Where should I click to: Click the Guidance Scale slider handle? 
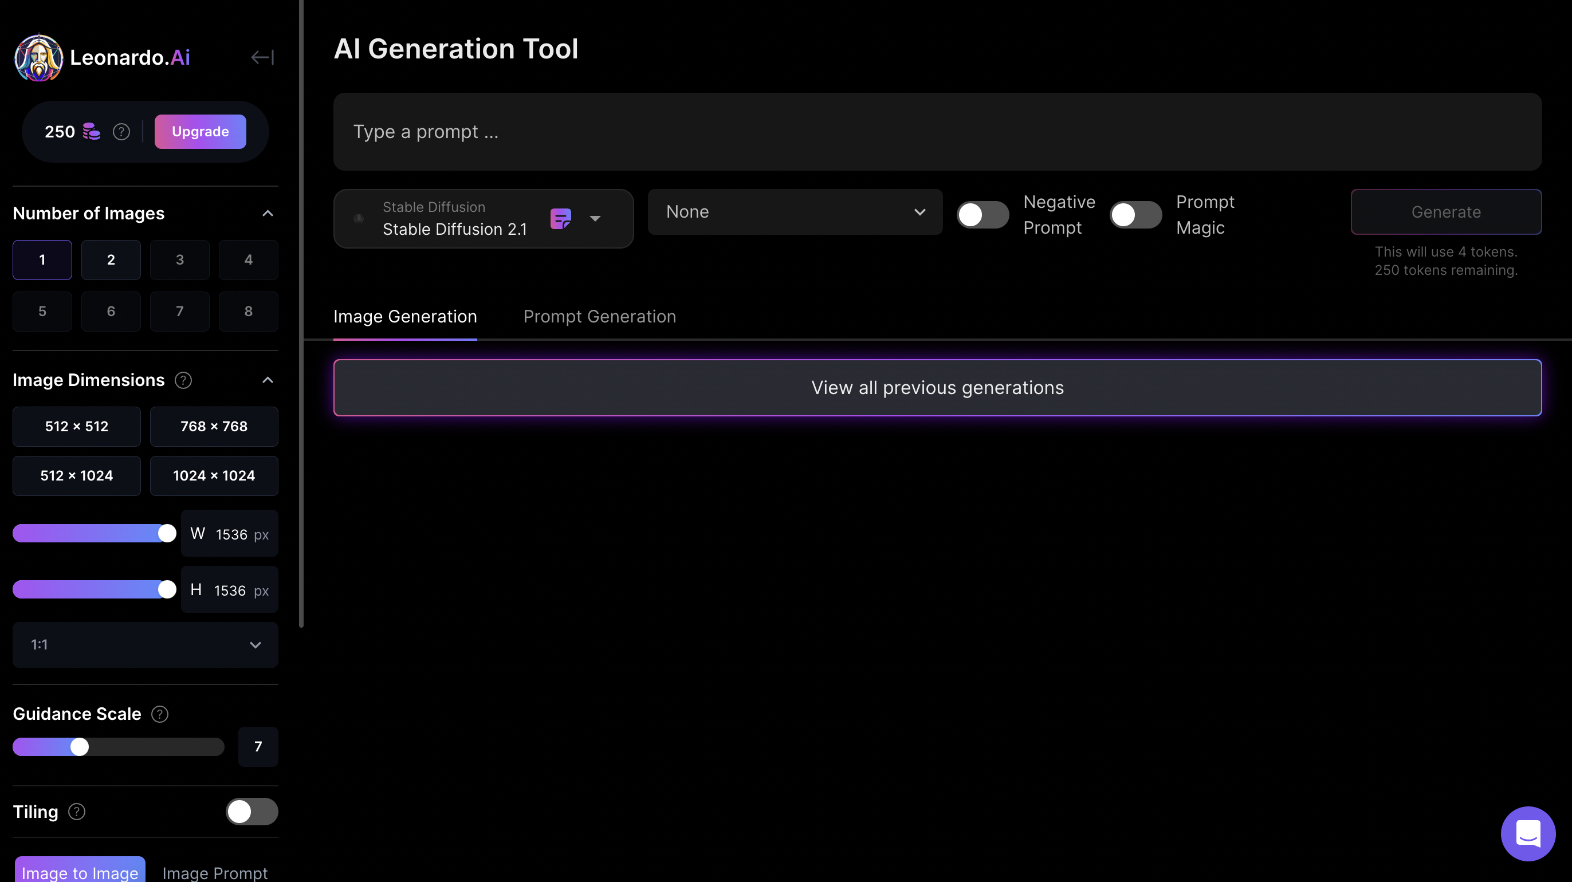pyautogui.click(x=79, y=747)
